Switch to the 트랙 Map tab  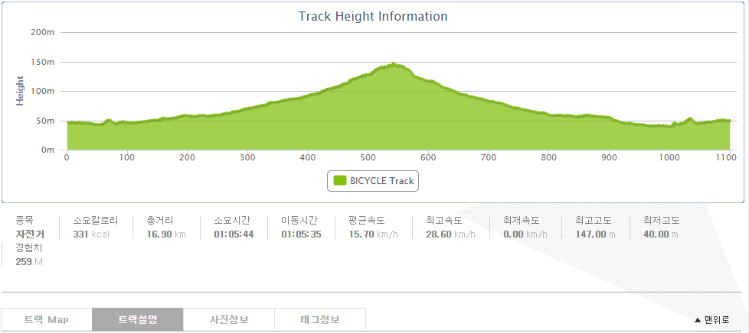[46, 319]
